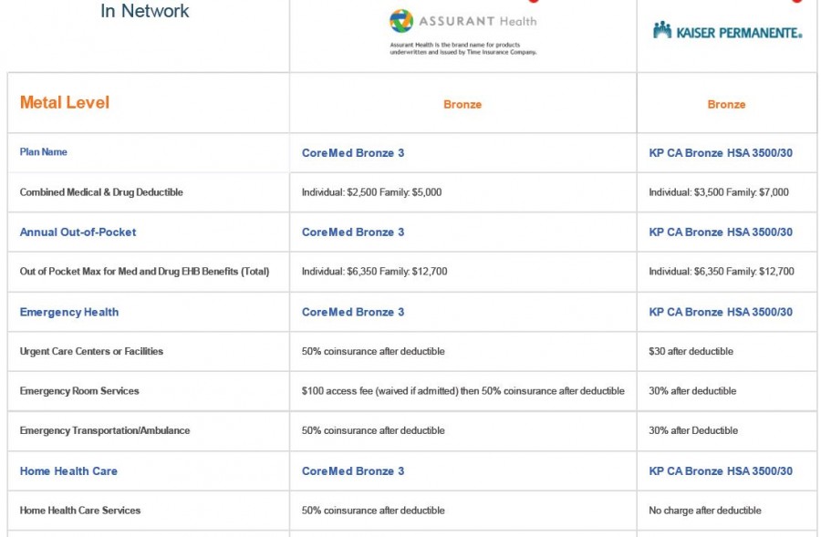This screenshot has width=821, height=537.
Task: Open KP CA Bronze HSA 3500/30 in Plan Name row
Action: pyautogui.click(x=721, y=153)
